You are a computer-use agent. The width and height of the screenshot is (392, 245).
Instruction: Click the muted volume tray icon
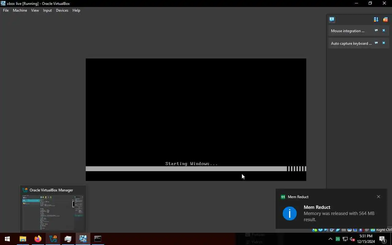[x=352, y=239]
